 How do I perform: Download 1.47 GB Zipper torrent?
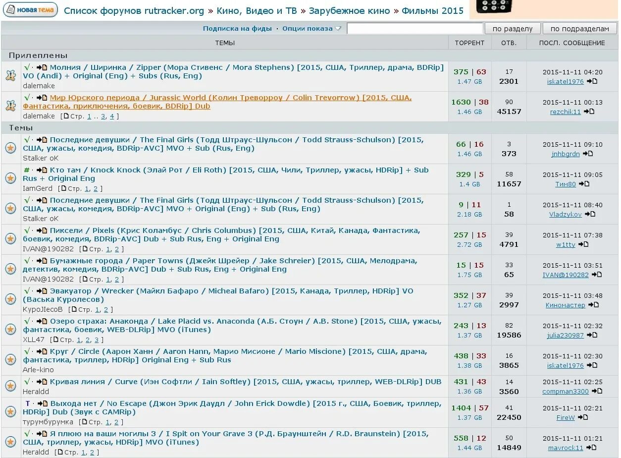[x=469, y=81]
